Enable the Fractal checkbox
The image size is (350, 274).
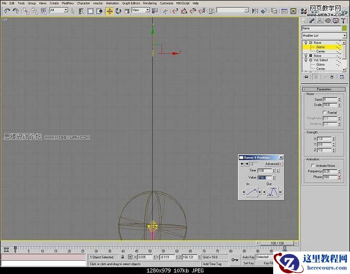tap(325, 112)
